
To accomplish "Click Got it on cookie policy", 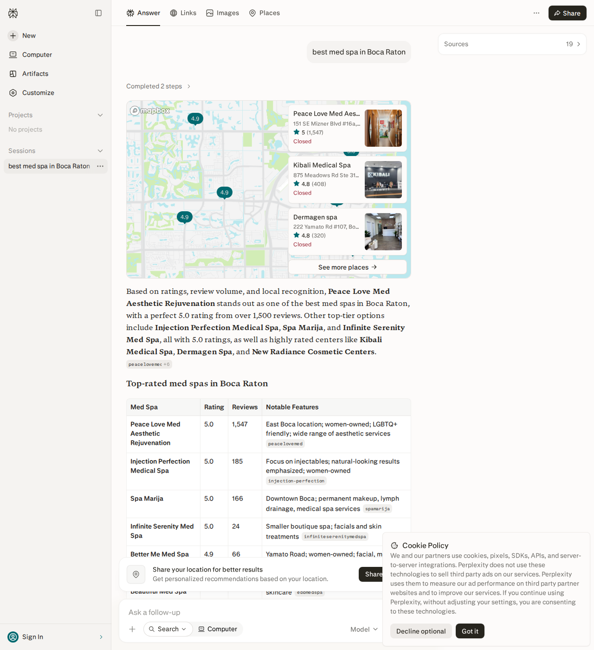I will point(470,631).
